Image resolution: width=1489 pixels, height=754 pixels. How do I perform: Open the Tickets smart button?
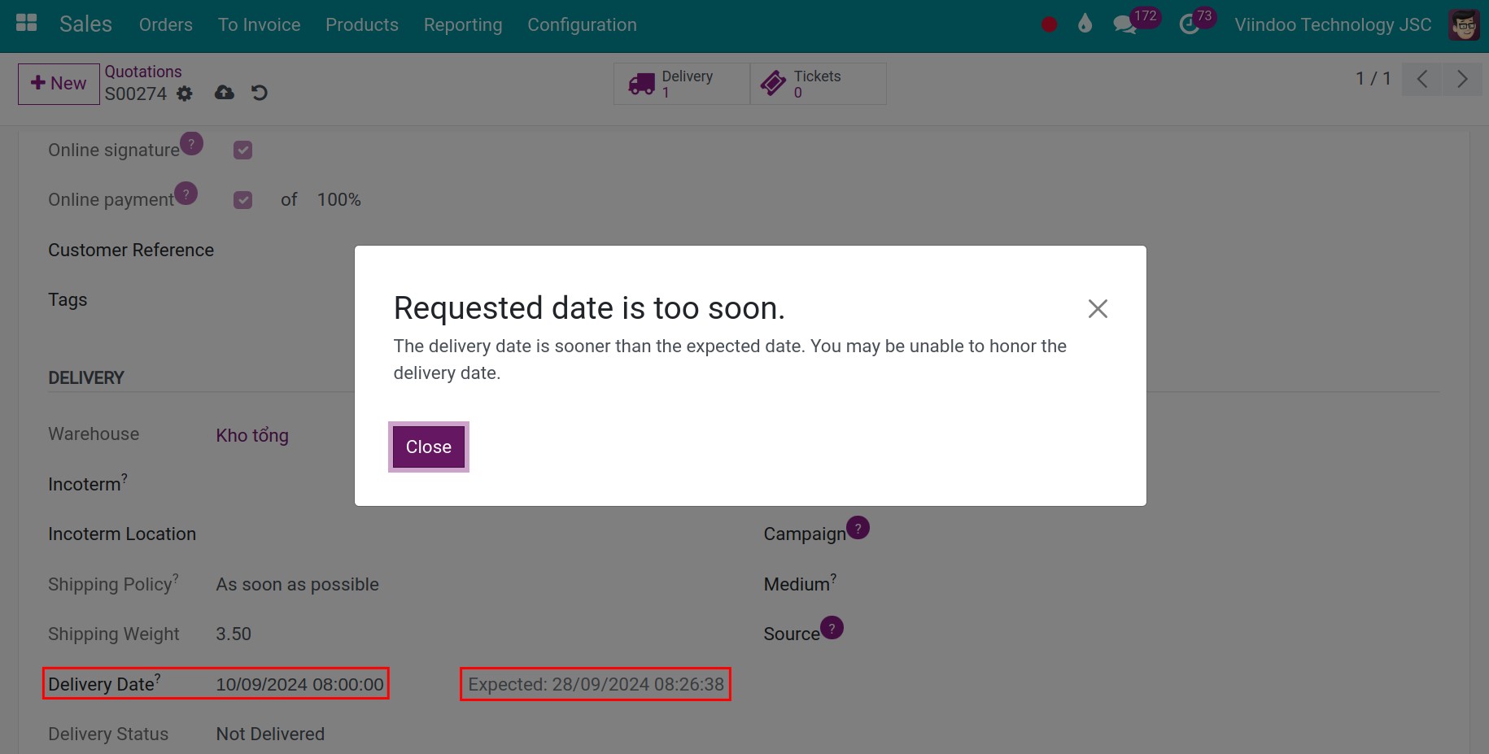pyautogui.click(x=818, y=84)
